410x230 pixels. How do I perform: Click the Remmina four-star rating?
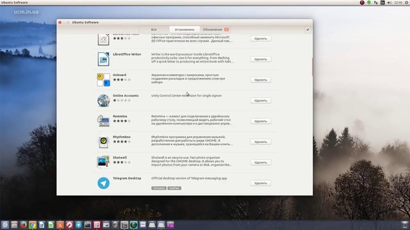click(x=122, y=121)
